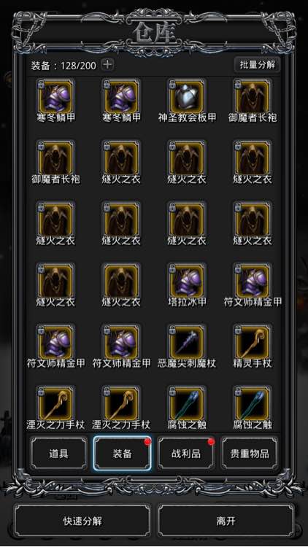Select the 符文师精金甲 in the fourth row

[x=253, y=281]
